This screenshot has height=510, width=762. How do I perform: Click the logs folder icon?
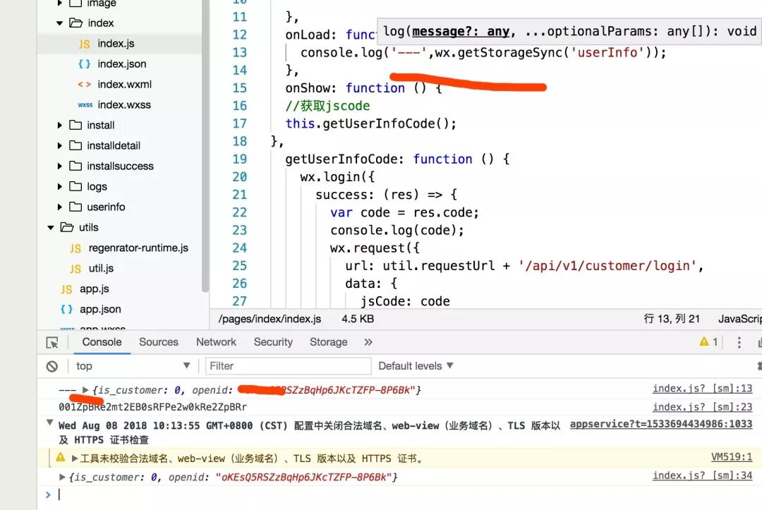(x=75, y=186)
